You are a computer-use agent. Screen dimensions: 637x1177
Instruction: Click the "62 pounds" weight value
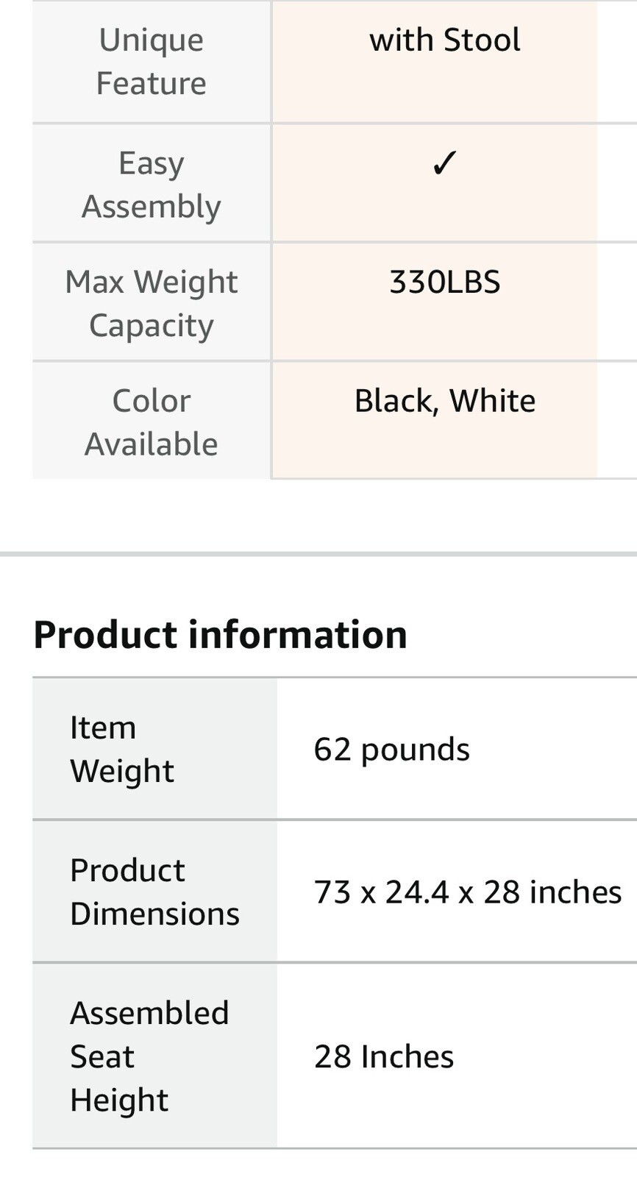tap(391, 750)
